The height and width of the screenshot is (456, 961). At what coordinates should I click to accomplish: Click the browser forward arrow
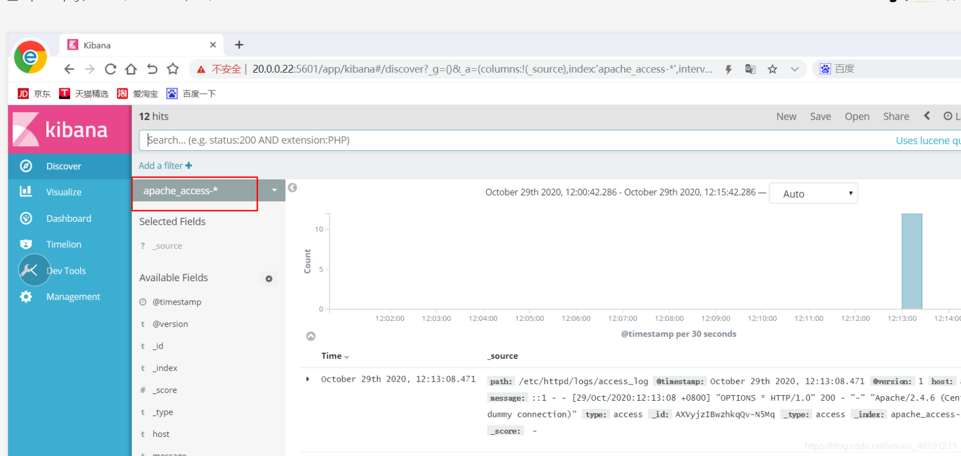(x=89, y=69)
